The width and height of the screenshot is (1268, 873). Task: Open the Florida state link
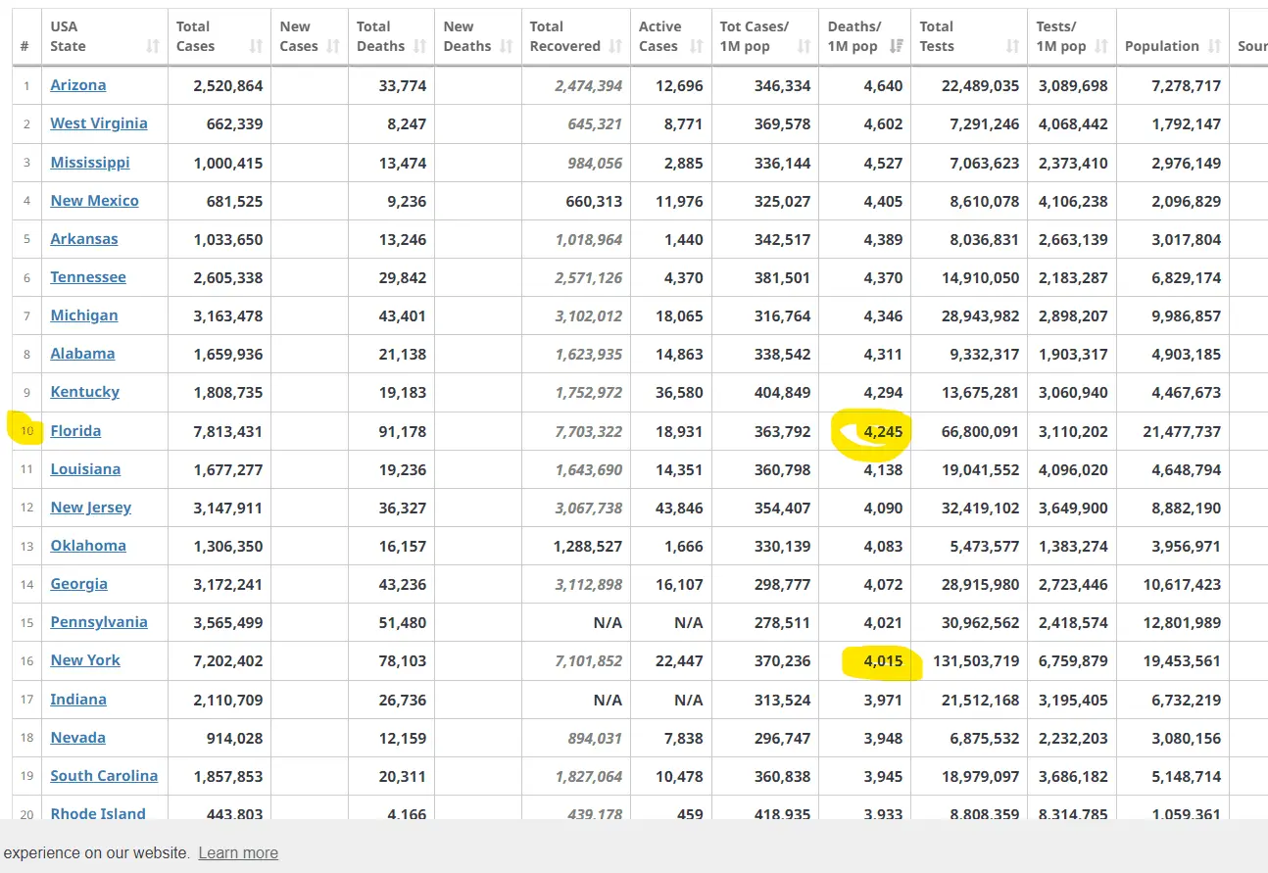click(x=75, y=431)
